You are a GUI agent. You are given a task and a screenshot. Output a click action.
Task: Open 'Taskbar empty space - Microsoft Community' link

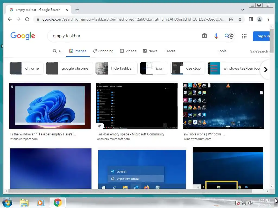[x=131, y=134]
